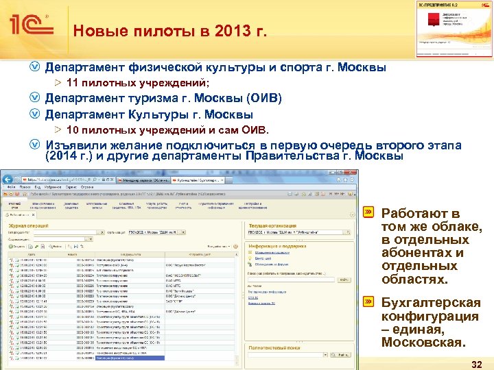Open the Правка menu in browser
This screenshot has width=494, height=370.
click(25, 187)
